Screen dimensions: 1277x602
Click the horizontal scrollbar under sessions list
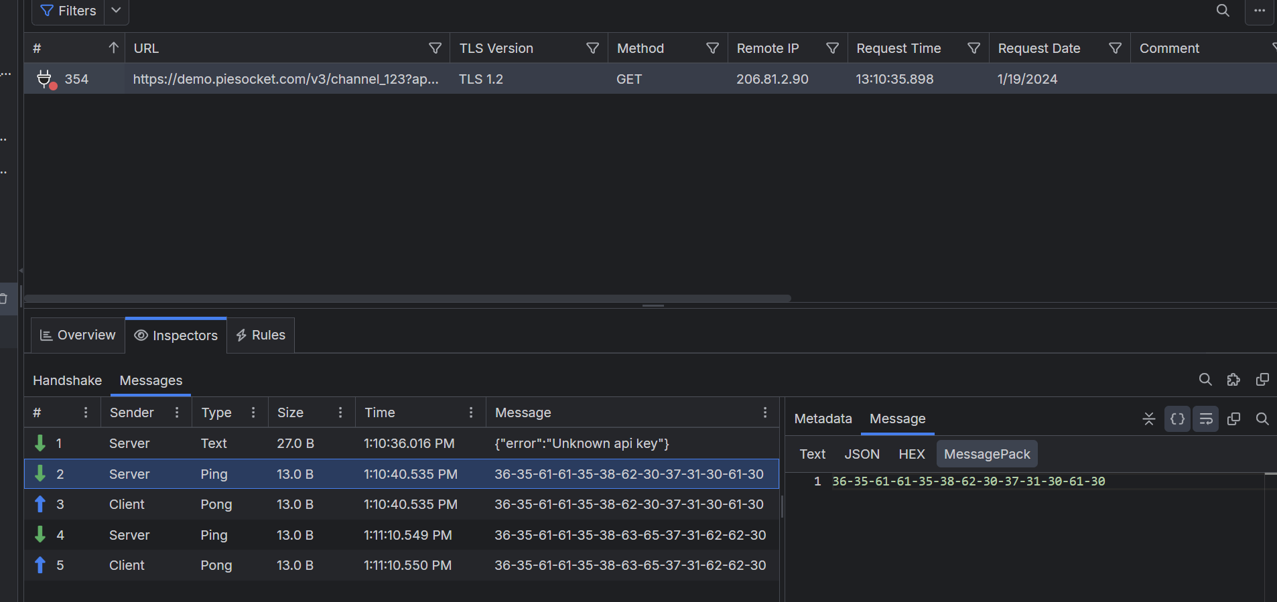click(x=407, y=299)
